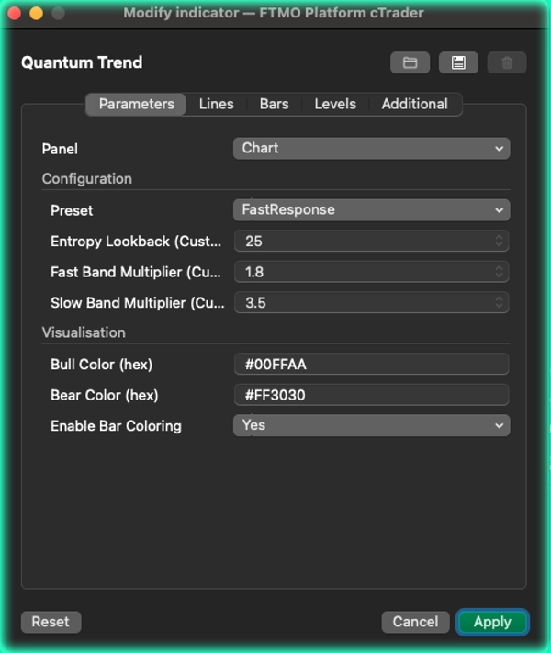Screen dimensions: 551x653
Task: Click the save preset floppy disk icon
Action: (x=458, y=62)
